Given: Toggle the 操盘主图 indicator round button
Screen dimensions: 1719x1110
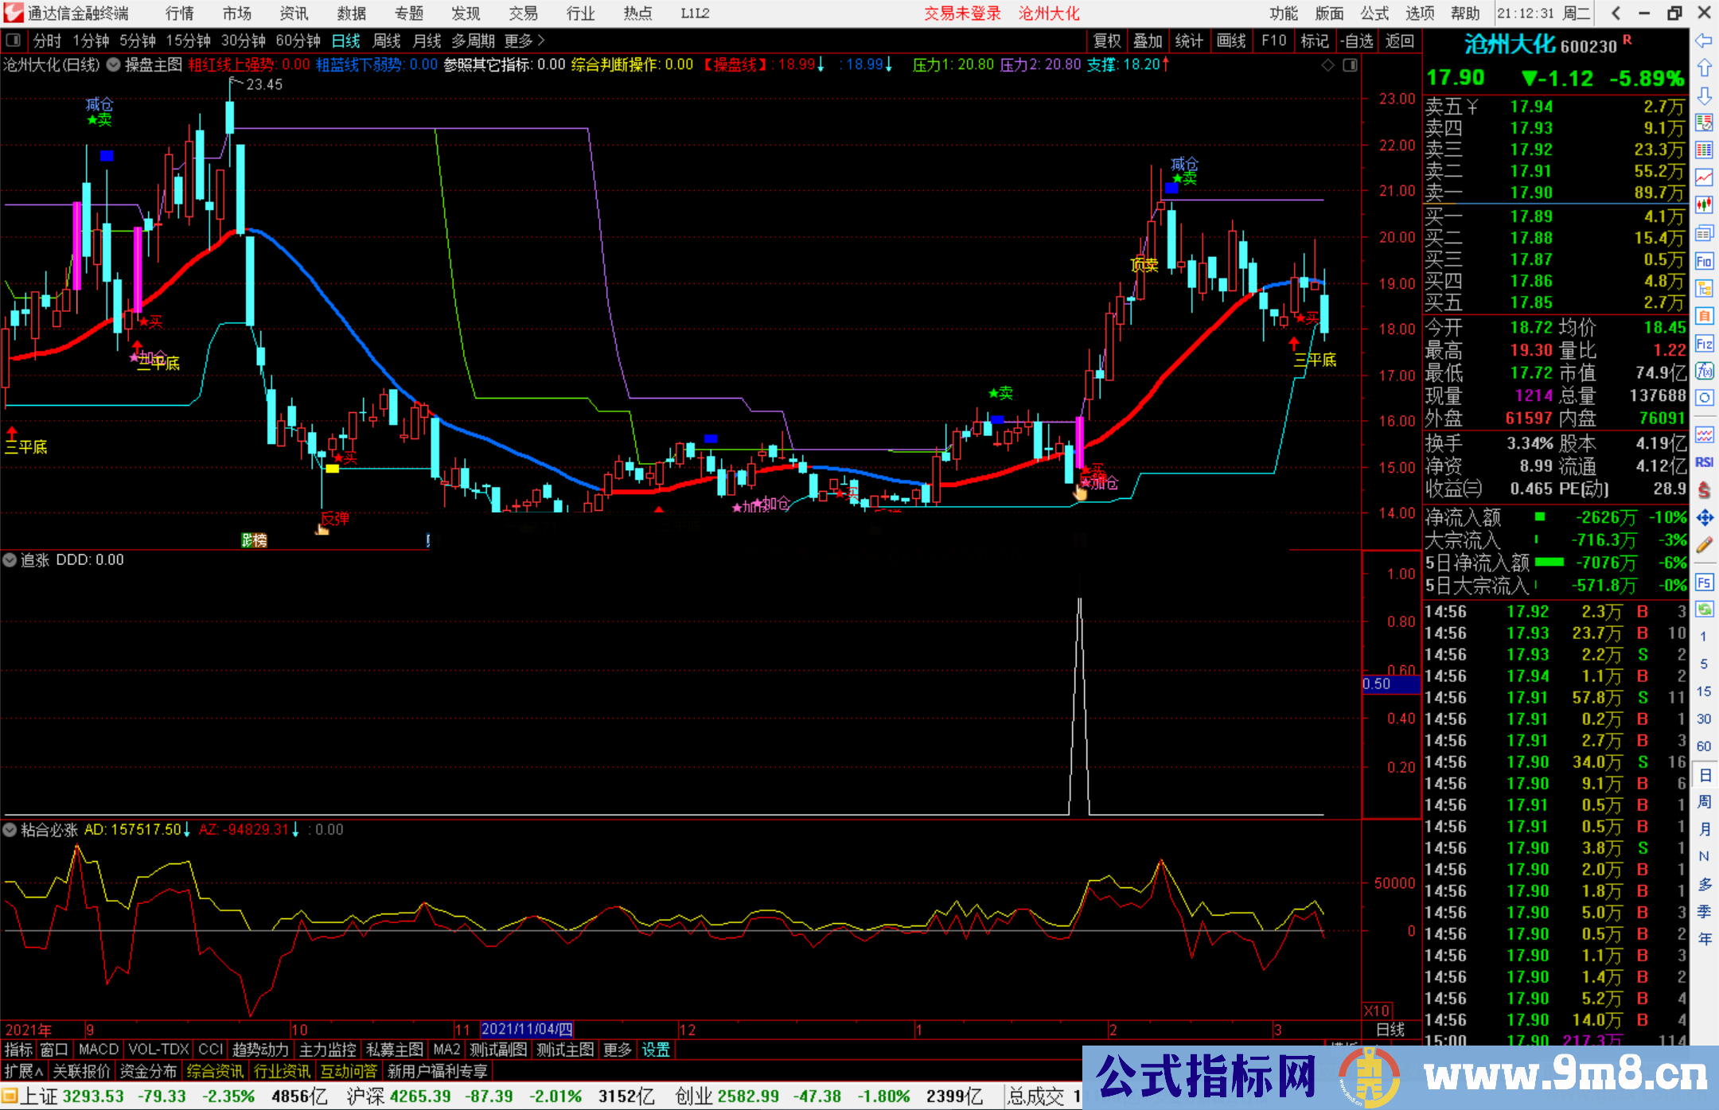Looking at the screenshot, I should 114,64.
